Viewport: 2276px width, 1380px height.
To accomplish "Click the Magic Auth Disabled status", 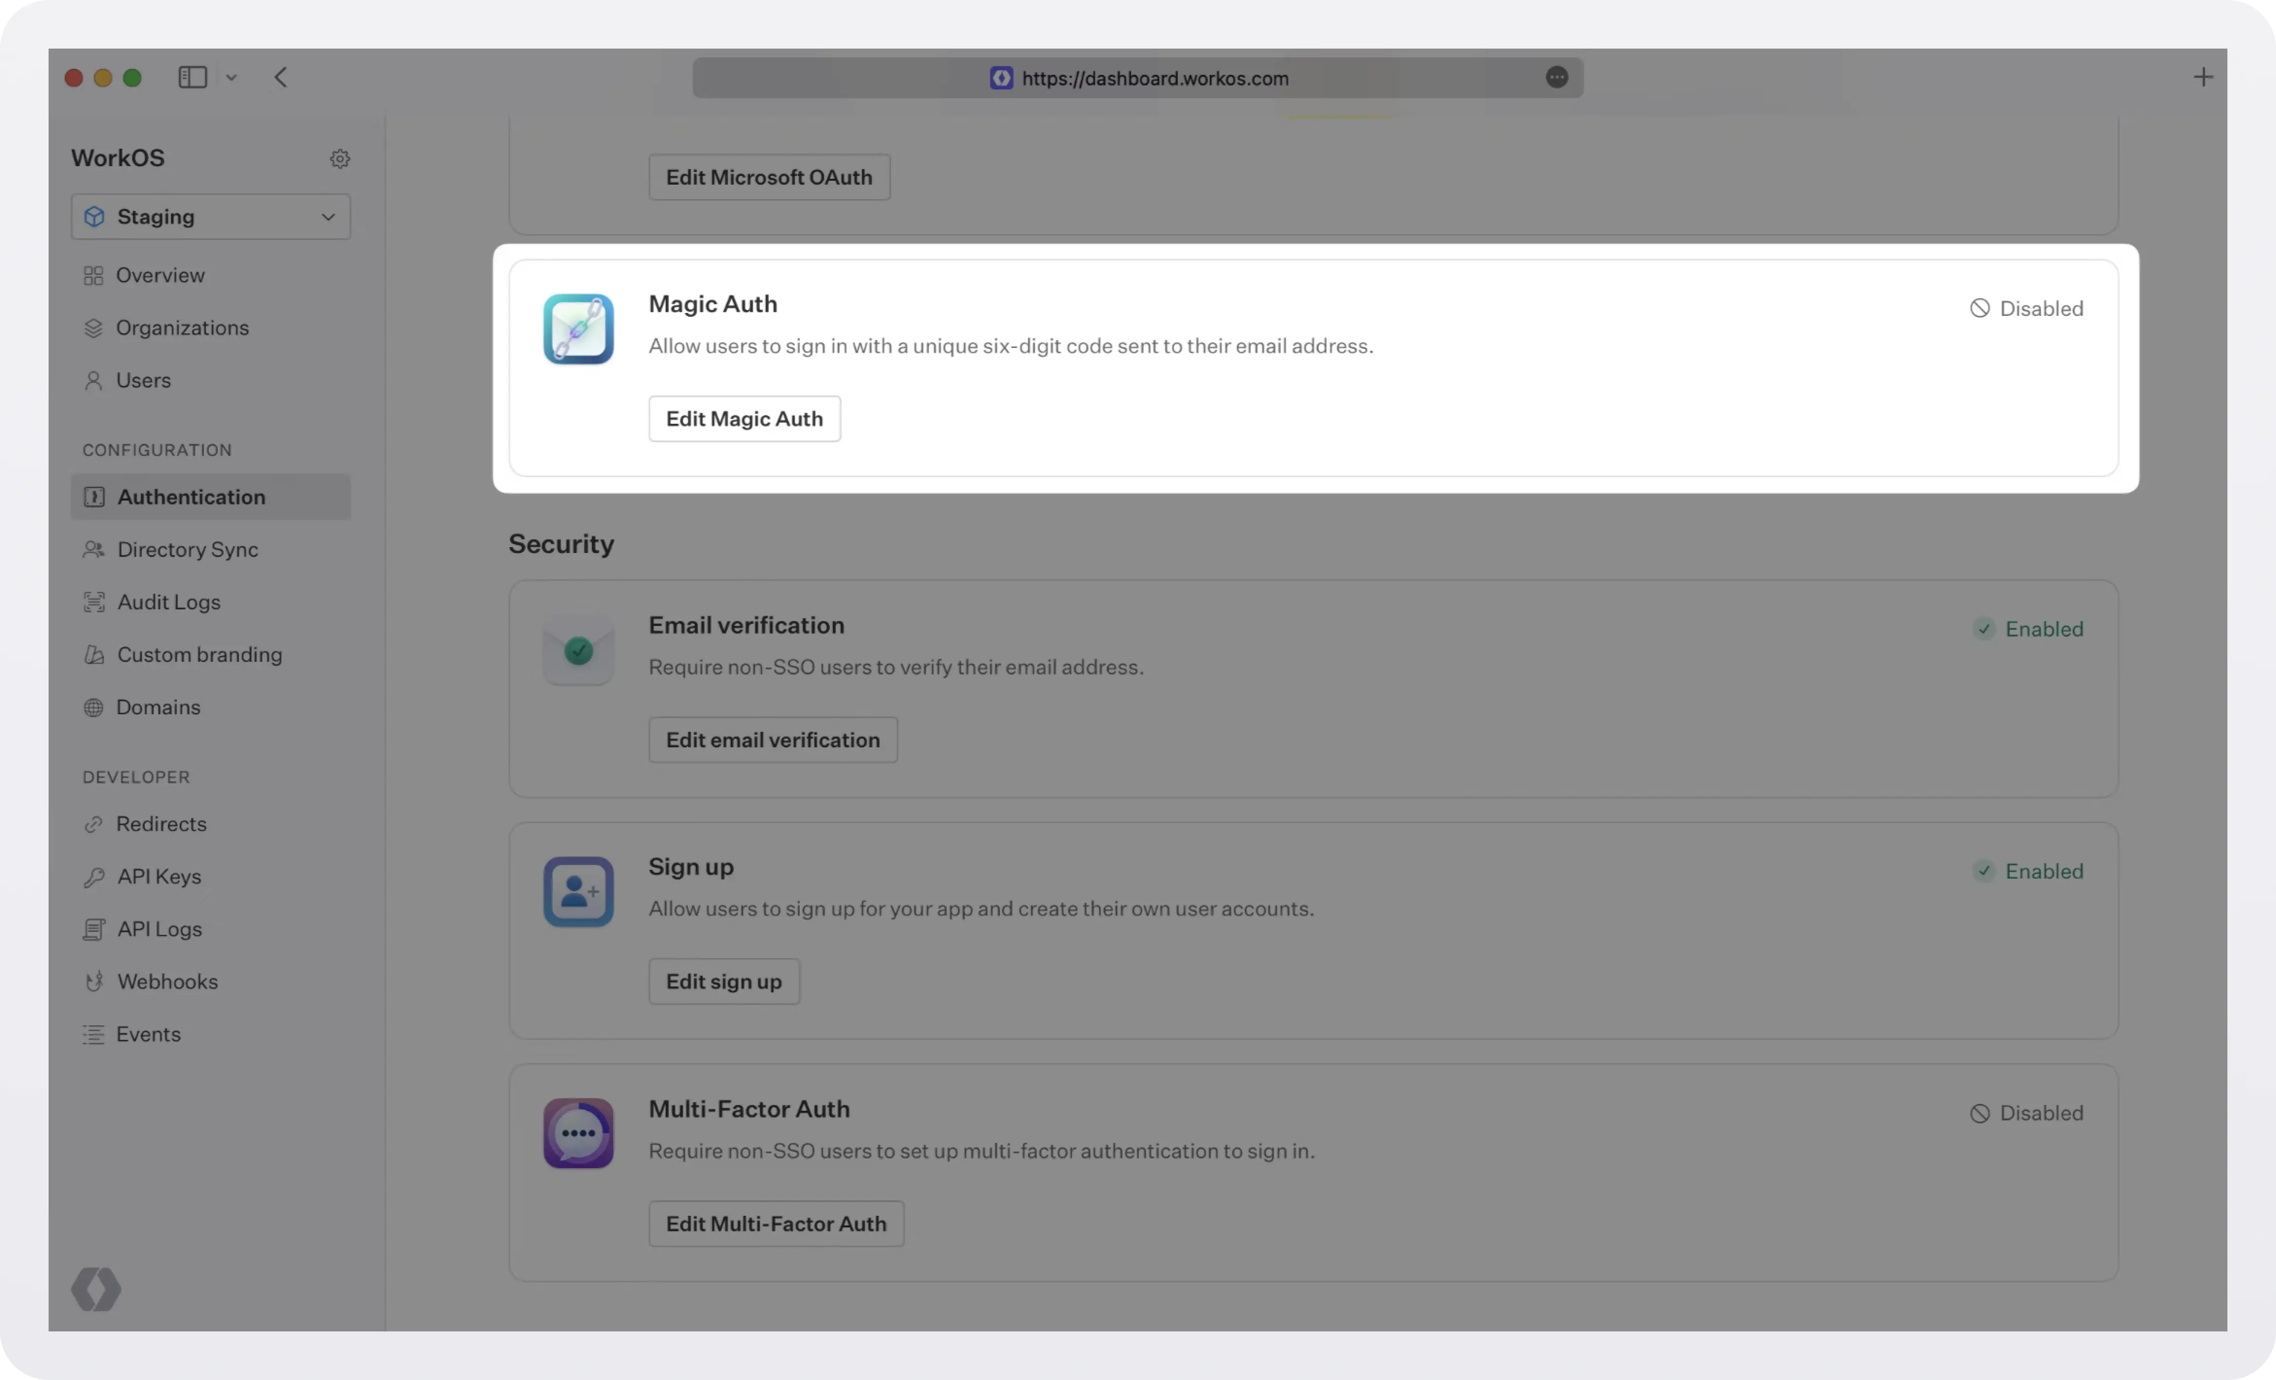I will click(2027, 309).
